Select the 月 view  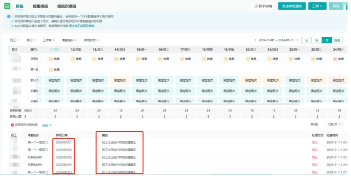(x=327, y=40)
